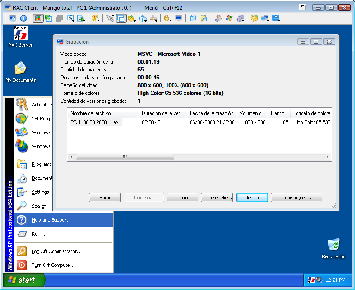
Task: Click the REC icon in Grabación title bar
Action: [60, 41]
